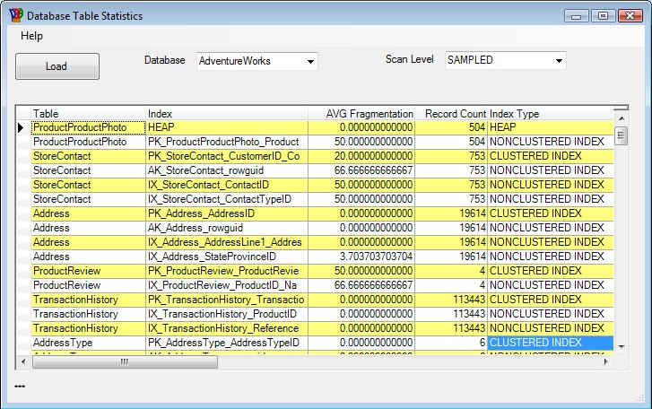
Task: Close the Database Table Statistics window
Action: point(630,16)
